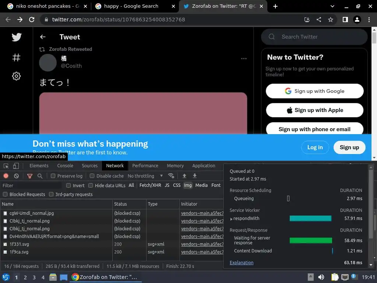Viewport: 377px width, 283px height.
Task: Click the Log in button
Action: click(315, 147)
